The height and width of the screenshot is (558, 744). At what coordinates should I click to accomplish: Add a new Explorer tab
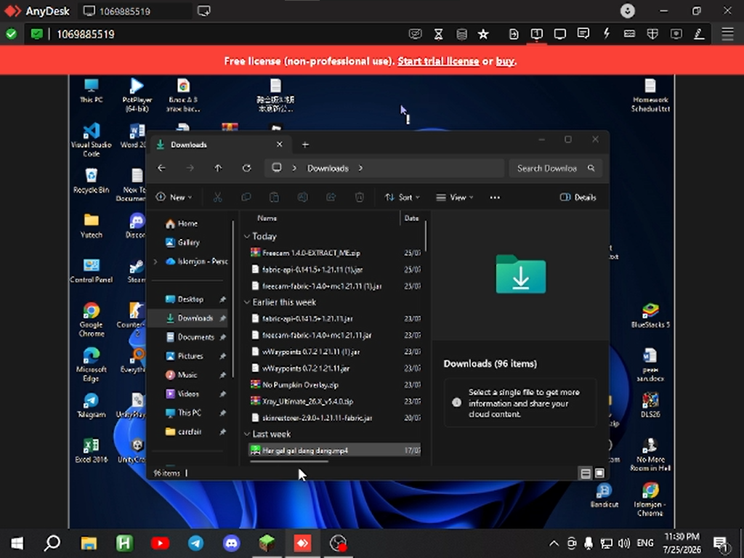click(x=306, y=145)
